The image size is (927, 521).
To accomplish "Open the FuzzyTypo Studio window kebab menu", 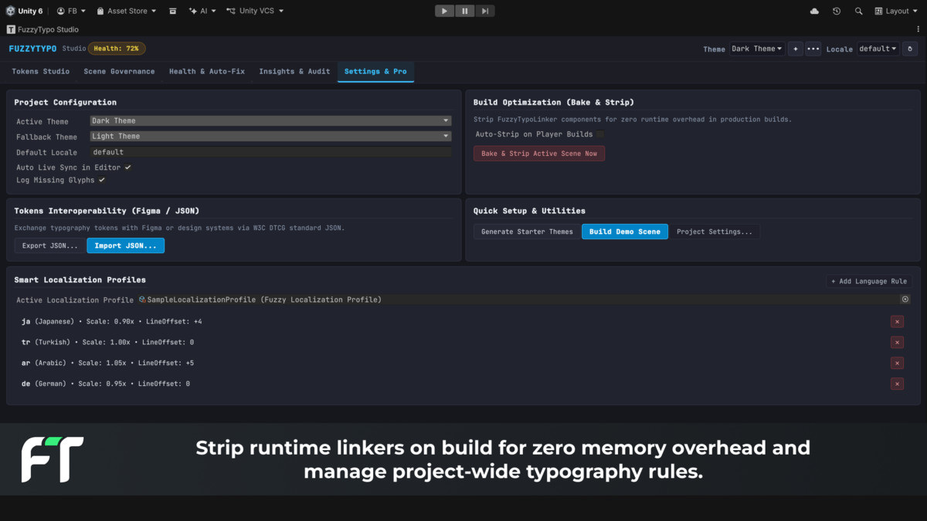I will pyautogui.click(x=919, y=29).
